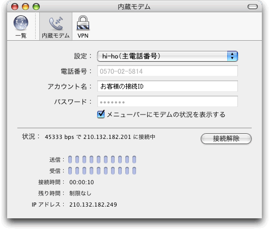Click the green zoom window button
This screenshot has height=230, width=269.
coord(36,7)
